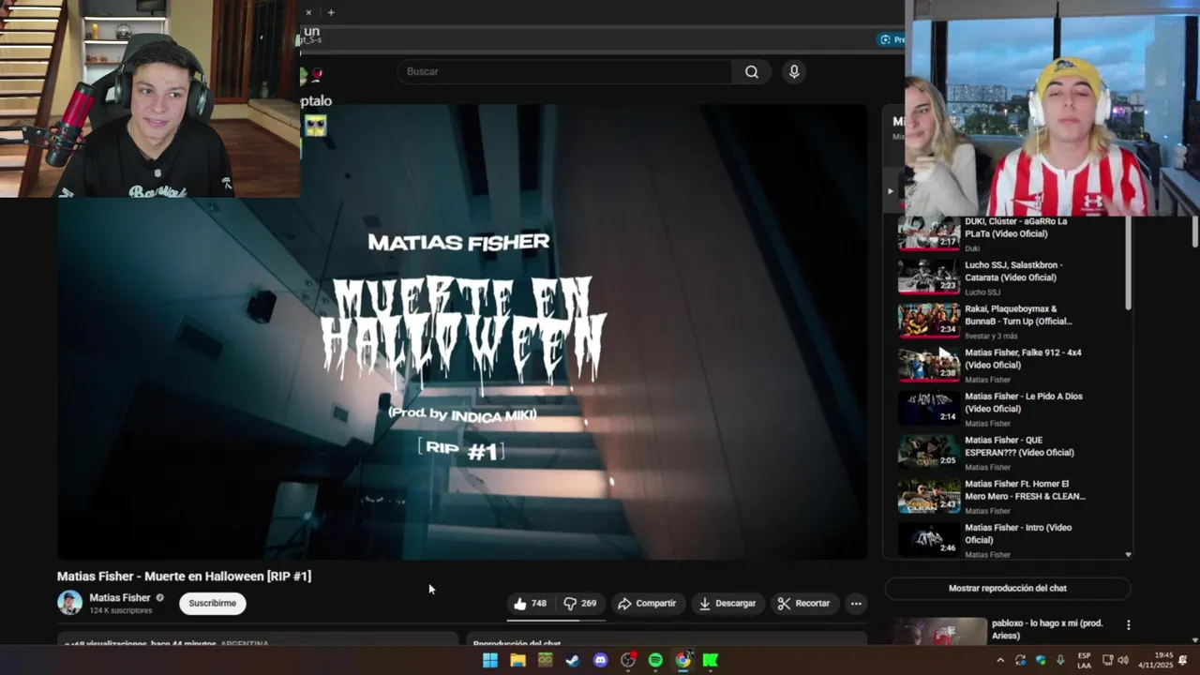The height and width of the screenshot is (675, 1200).
Task: Open Spotify from the taskbar
Action: tap(655, 660)
